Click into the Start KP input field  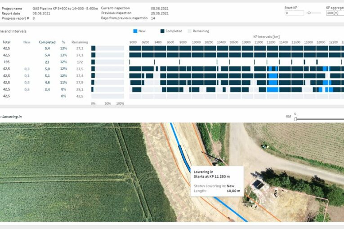(294, 13)
